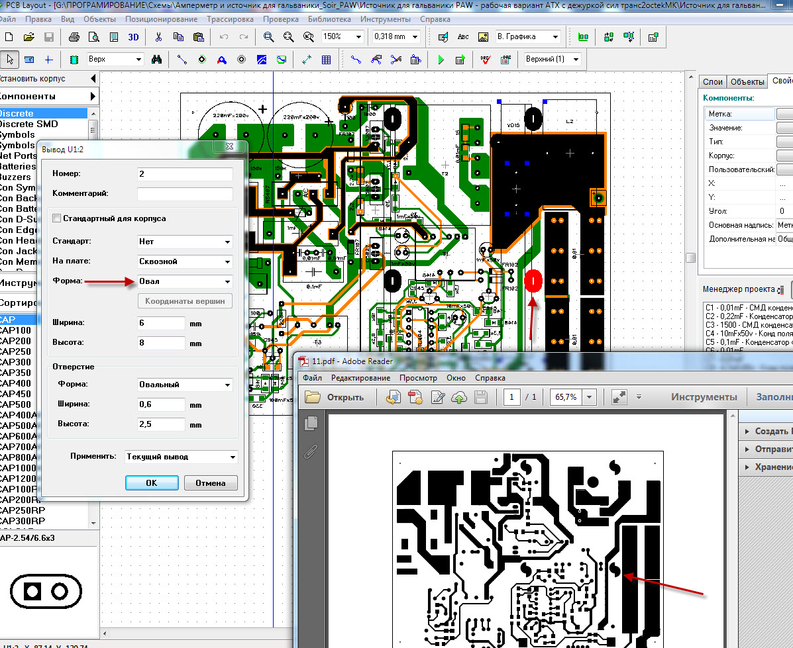Open the 'Библиотека' menu
The height and width of the screenshot is (648, 793).
pos(329,19)
